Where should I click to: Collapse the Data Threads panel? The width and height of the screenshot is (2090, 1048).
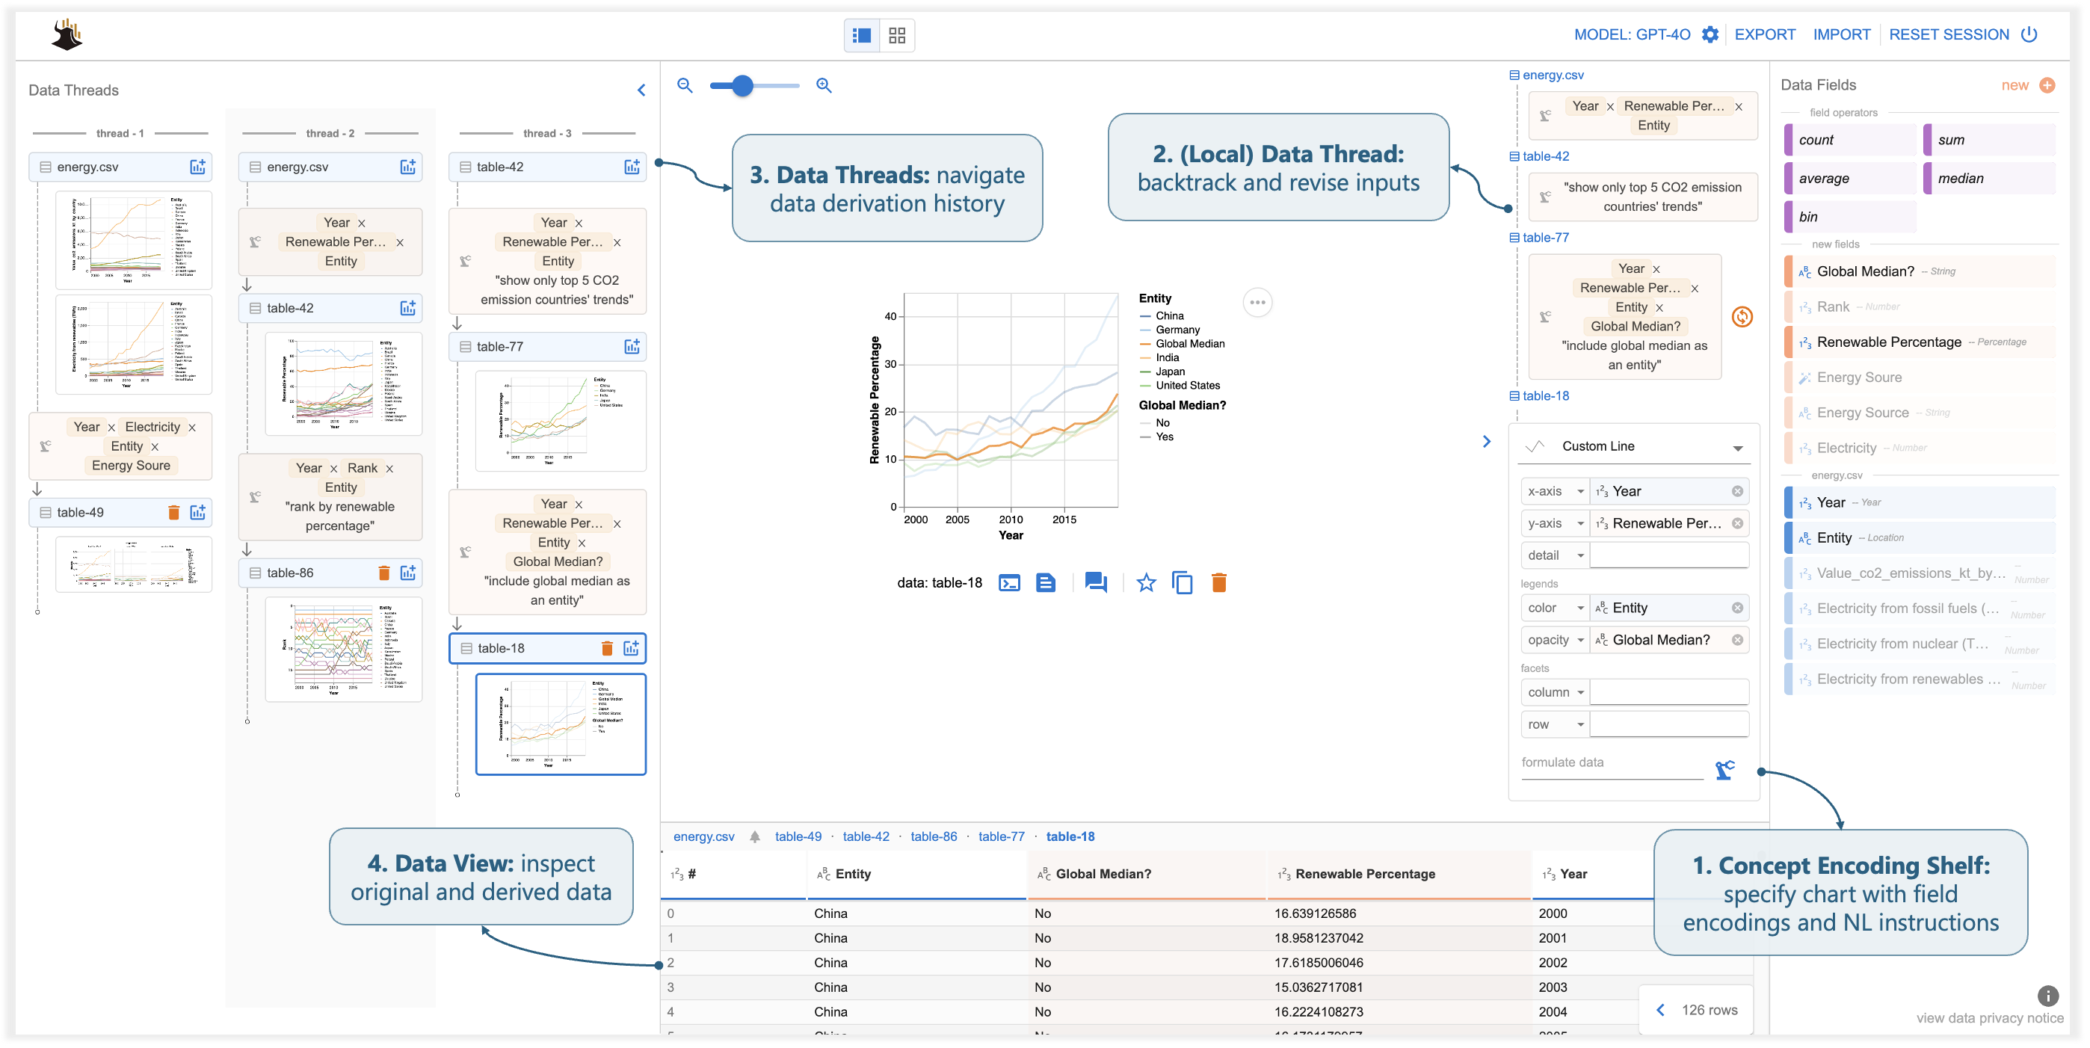[x=642, y=89]
